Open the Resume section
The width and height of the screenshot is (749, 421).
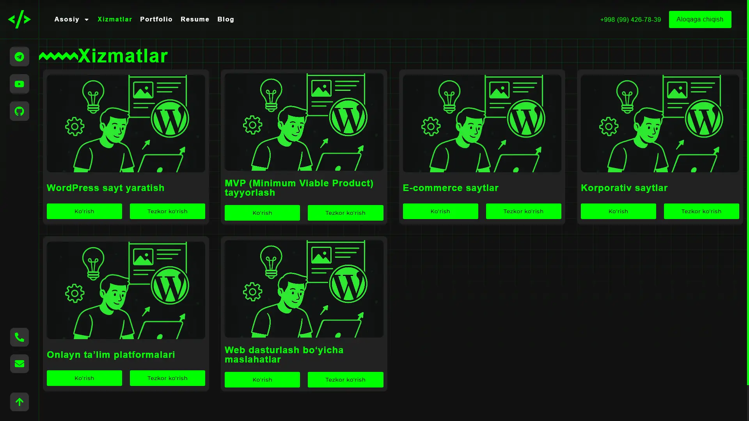click(x=195, y=19)
